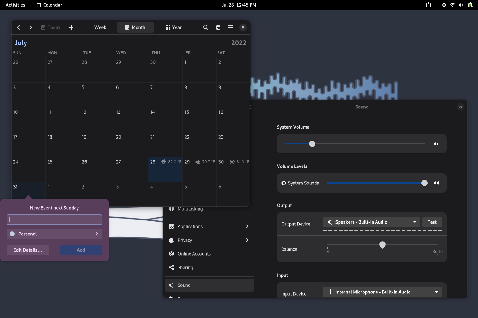478x318 pixels.
Task: Click the Online Accounts at-sign icon
Action: point(171,254)
